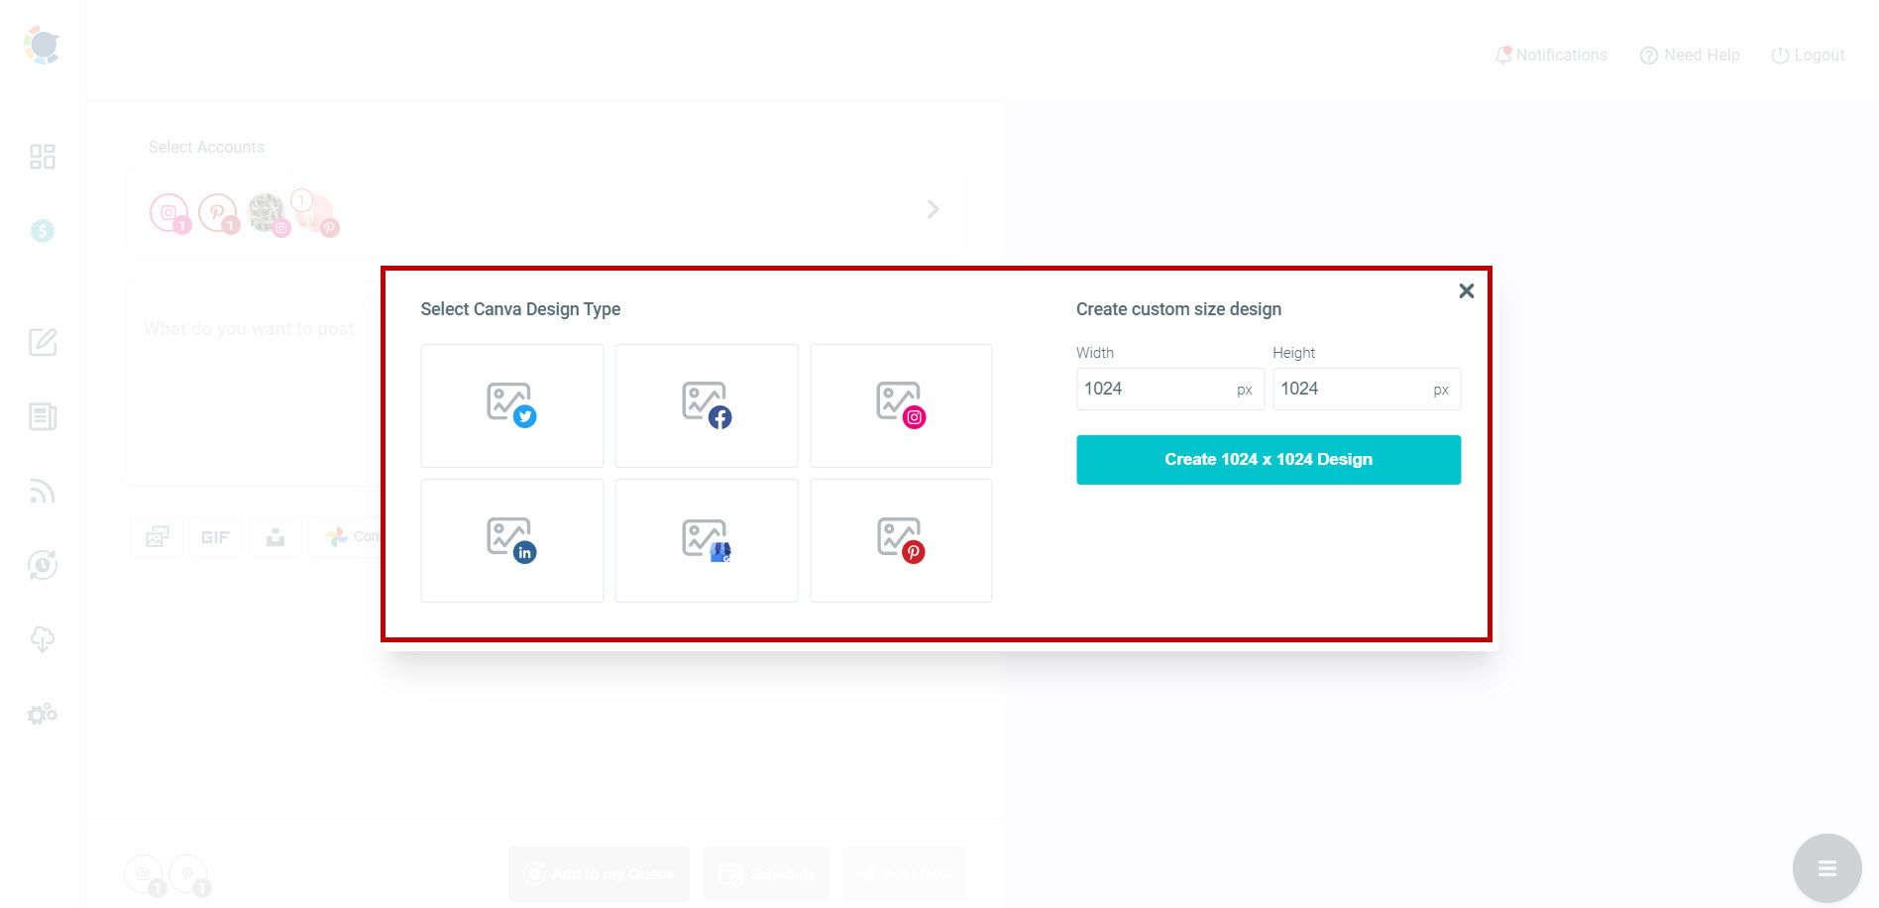
Task: Open the settings gears icon in sidebar
Action: tap(42, 713)
